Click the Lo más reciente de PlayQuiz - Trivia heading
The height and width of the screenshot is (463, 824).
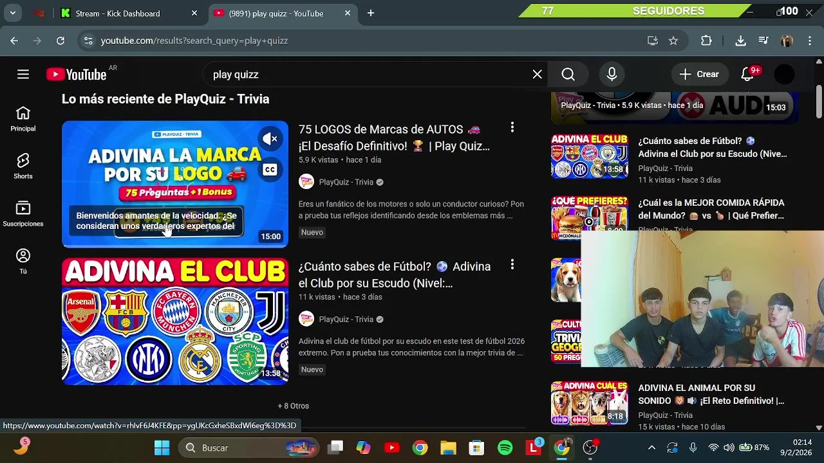pos(165,99)
